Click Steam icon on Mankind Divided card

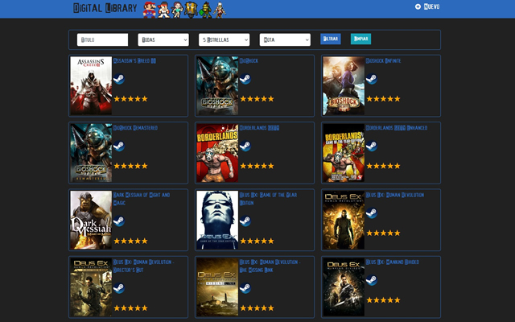(x=372, y=280)
